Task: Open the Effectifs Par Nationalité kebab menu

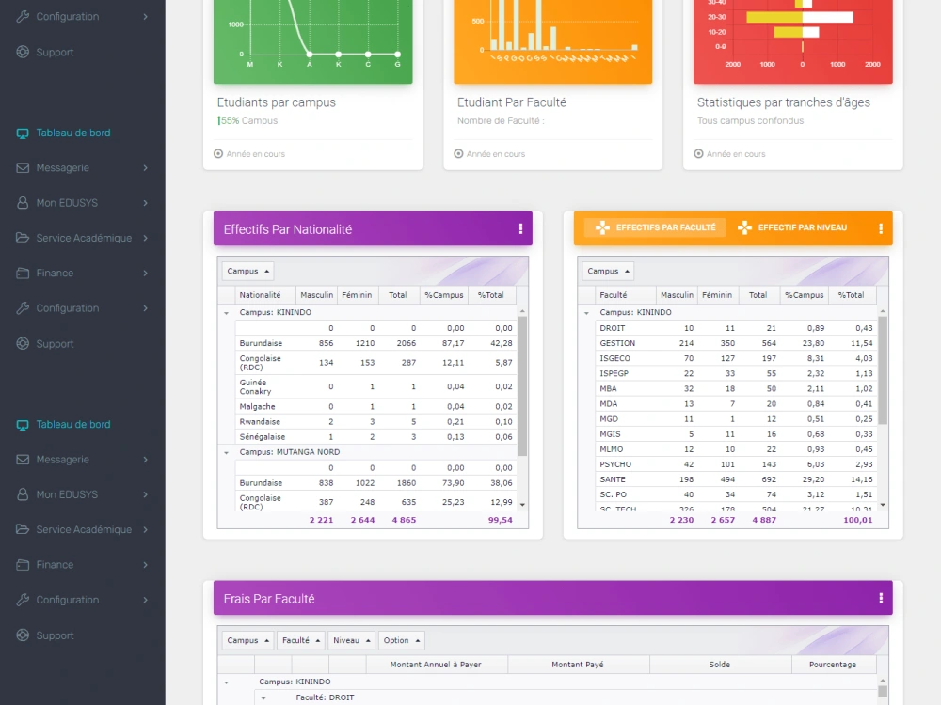Action: pyautogui.click(x=520, y=229)
